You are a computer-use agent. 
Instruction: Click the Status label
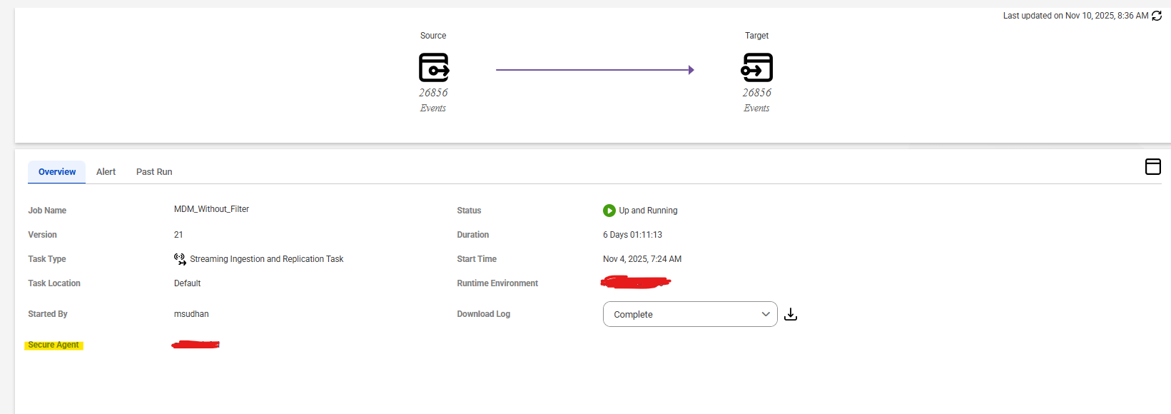pos(469,211)
